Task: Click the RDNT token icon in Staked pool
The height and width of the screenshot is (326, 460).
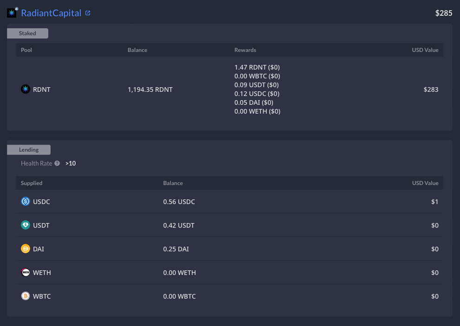Action: tap(26, 89)
